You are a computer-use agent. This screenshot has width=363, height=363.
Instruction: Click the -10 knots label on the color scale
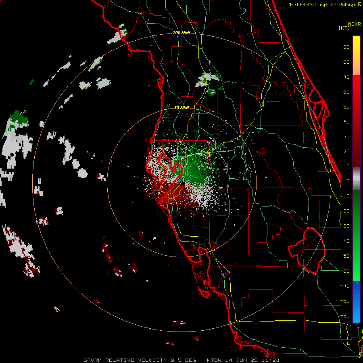pos(345,196)
